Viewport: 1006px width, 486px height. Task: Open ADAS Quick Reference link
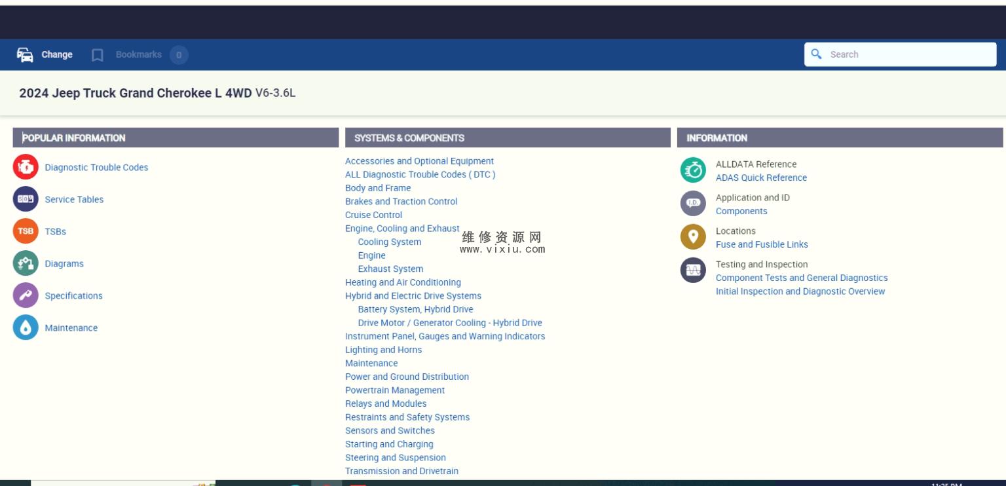762,178
